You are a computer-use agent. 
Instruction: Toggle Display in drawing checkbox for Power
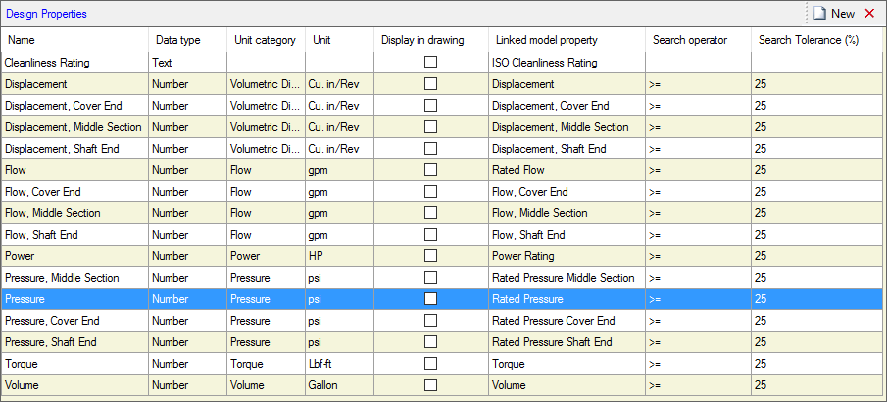[430, 256]
